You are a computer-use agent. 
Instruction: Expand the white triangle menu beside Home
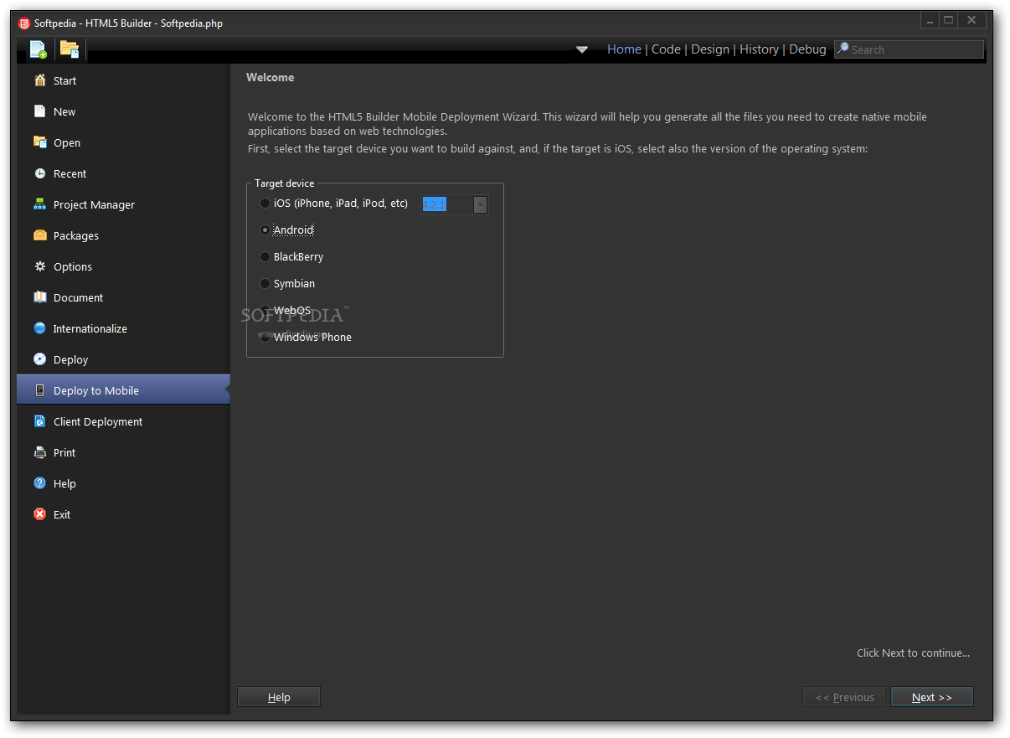[582, 49]
